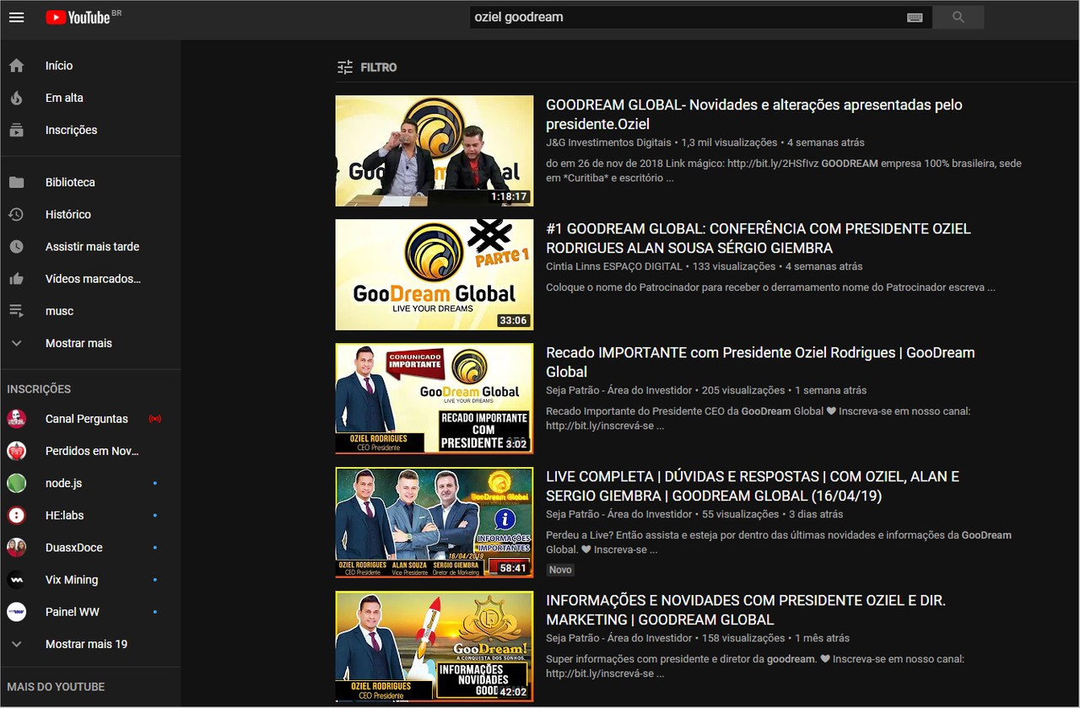Open Seja Patrão channel with 158 visualizações
Screen dimensions: 1080x708
pyautogui.click(x=618, y=638)
